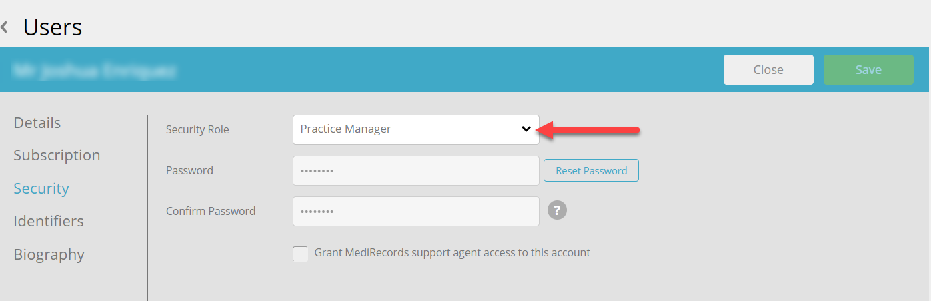931x301 pixels.
Task: Click the Confirm Password field label
Action: [x=211, y=211]
